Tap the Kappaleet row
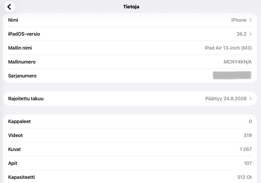 109,121
